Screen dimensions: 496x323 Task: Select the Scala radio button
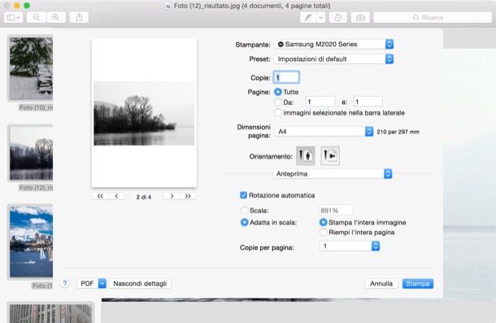point(244,210)
